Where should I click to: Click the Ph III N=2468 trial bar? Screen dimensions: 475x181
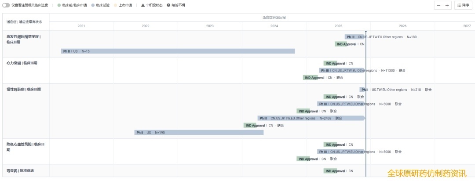[x=311, y=118]
